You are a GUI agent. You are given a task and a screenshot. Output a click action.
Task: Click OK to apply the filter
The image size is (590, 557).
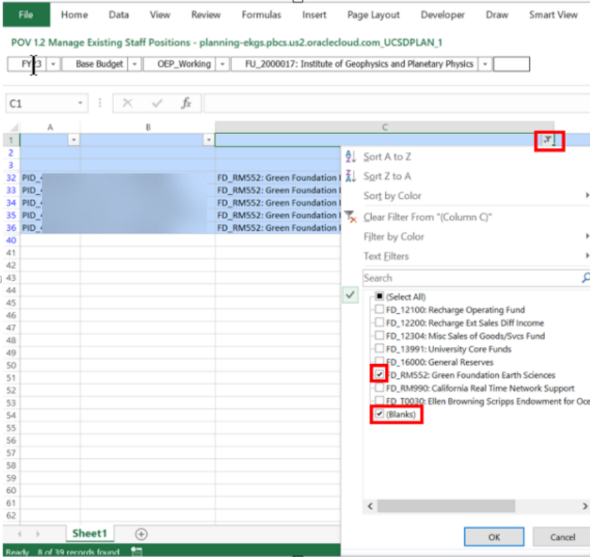[x=493, y=536]
